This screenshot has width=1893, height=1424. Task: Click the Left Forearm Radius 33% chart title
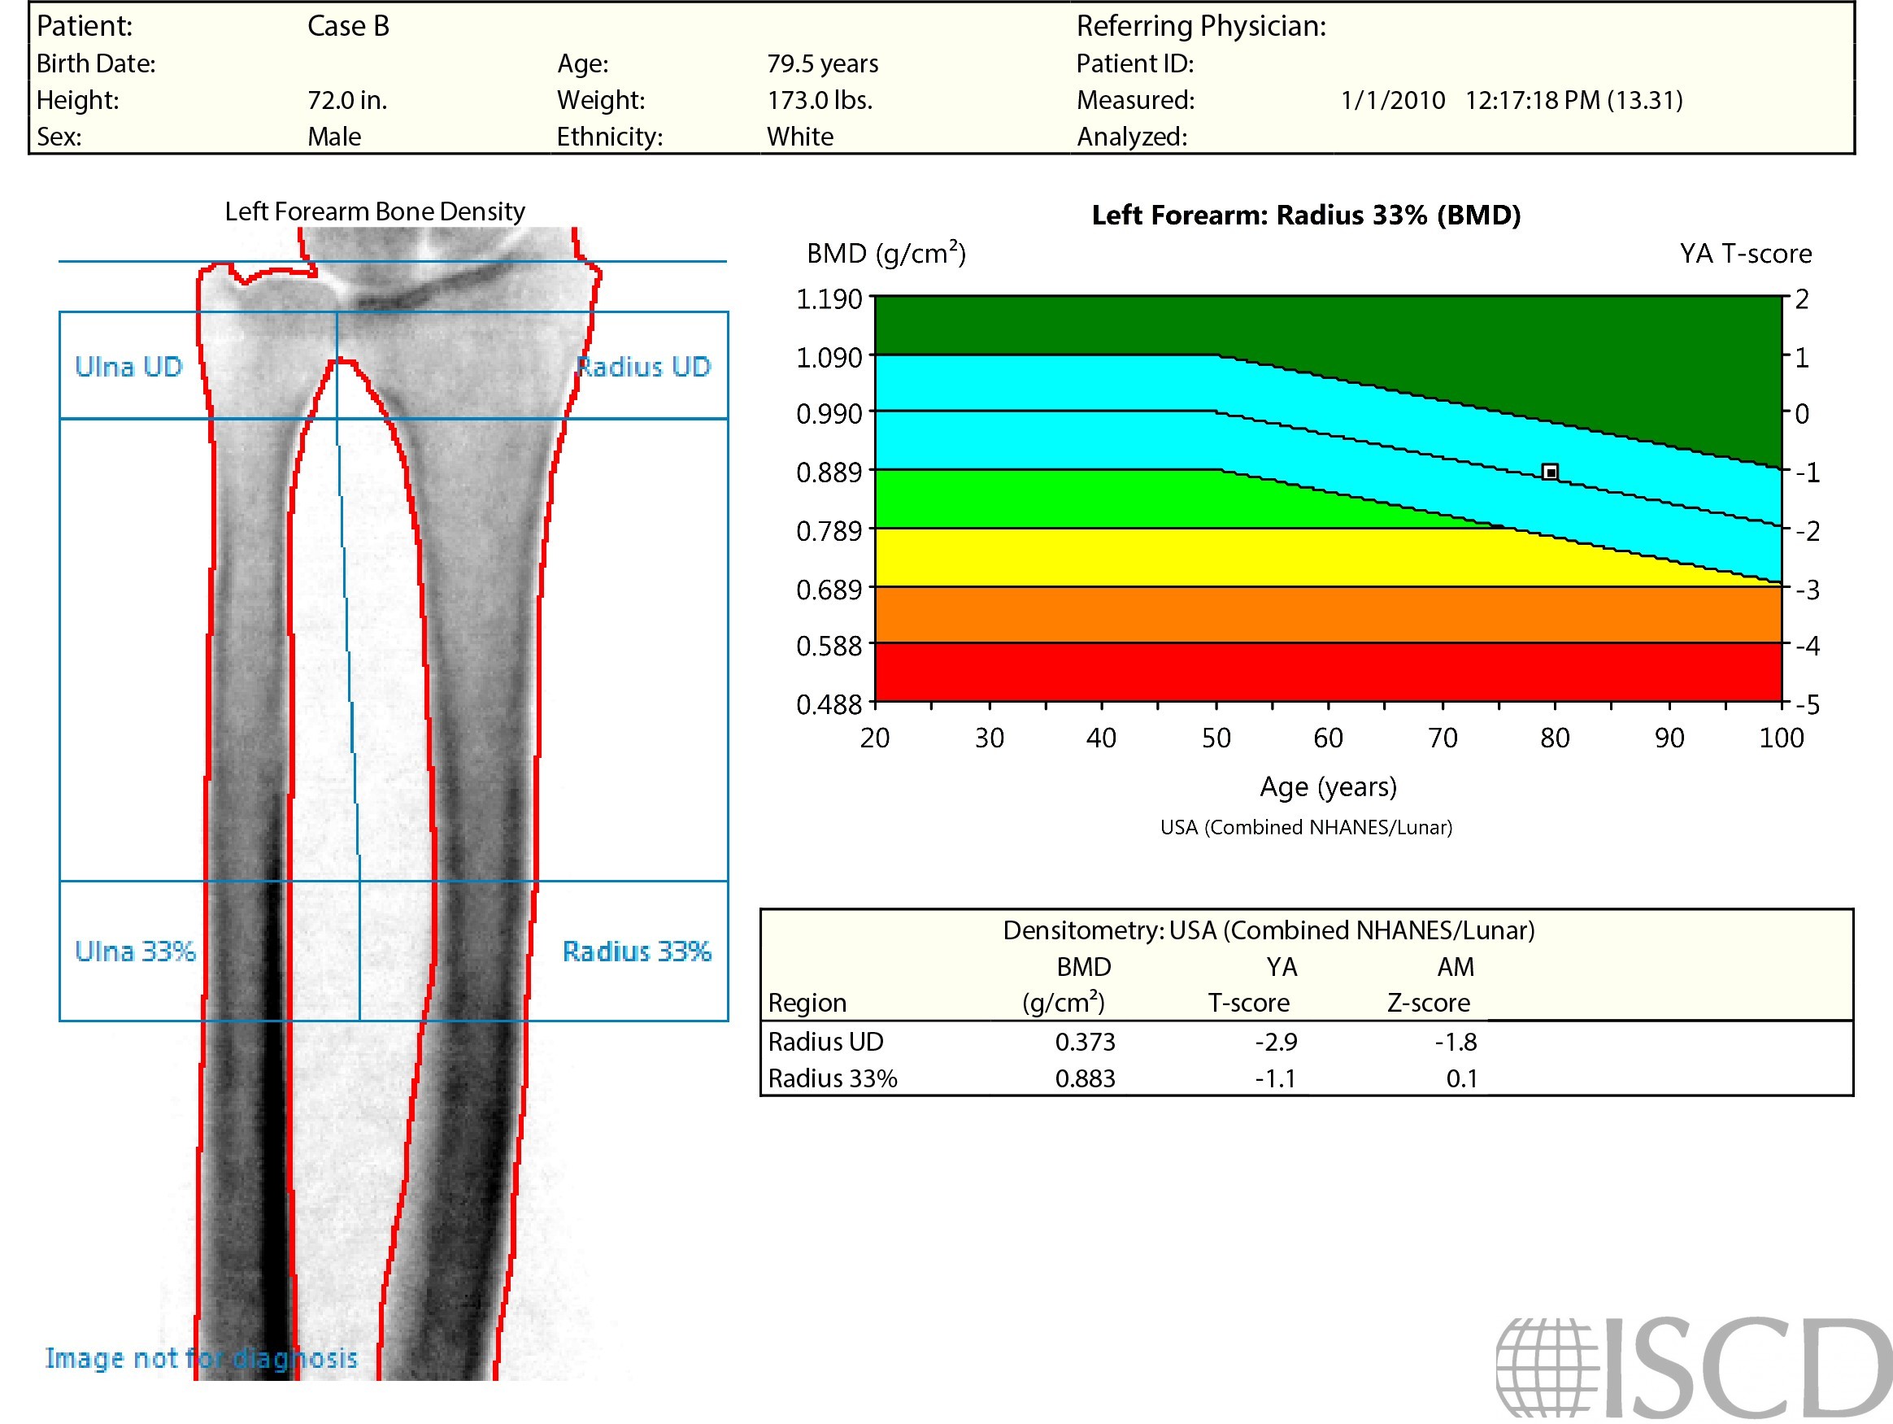click(1306, 215)
